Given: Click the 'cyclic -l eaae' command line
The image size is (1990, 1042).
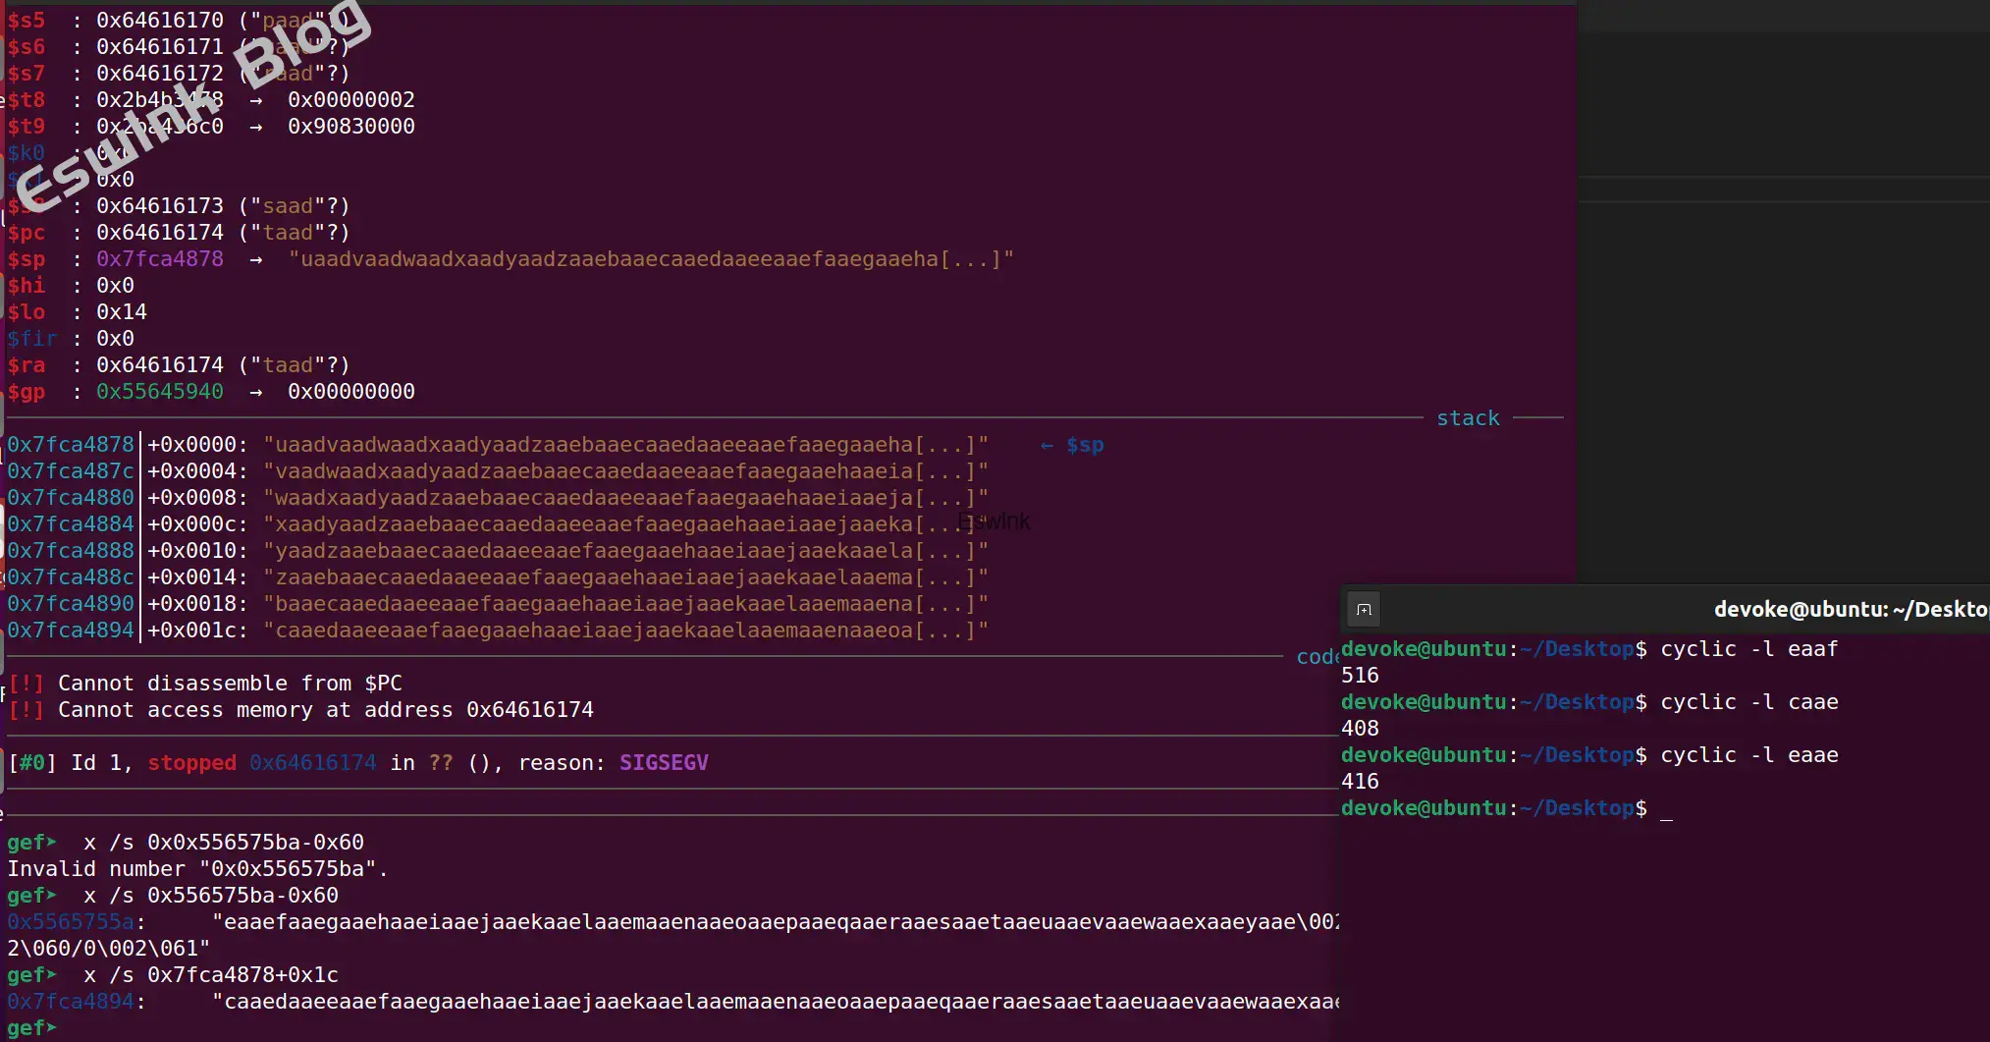Looking at the screenshot, I should click(x=1748, y=755).
